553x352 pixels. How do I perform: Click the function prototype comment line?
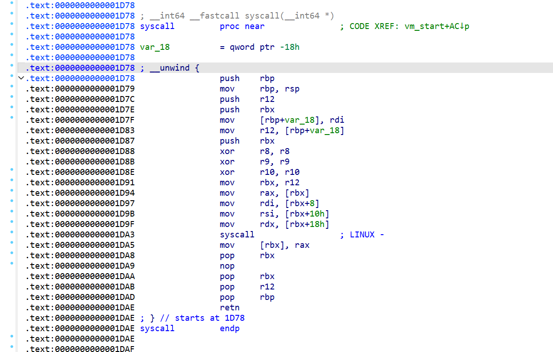pos(237,16)
